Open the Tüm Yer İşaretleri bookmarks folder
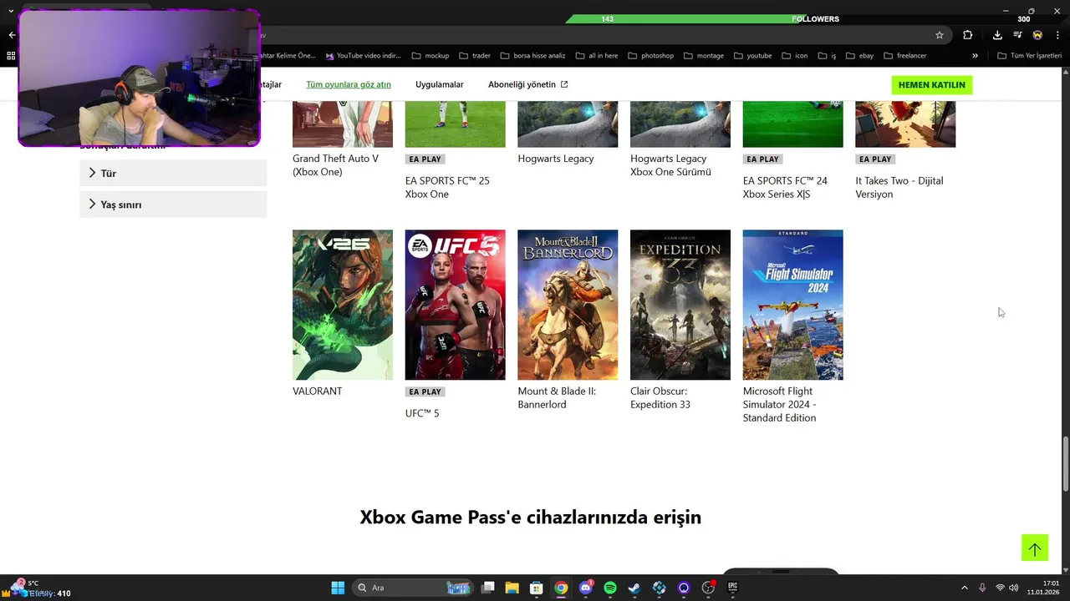 point(1030,56)
